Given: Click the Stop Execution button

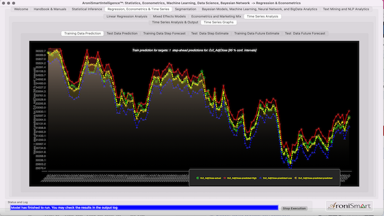Looking at the screenshot, I should (x=294, y=208).
